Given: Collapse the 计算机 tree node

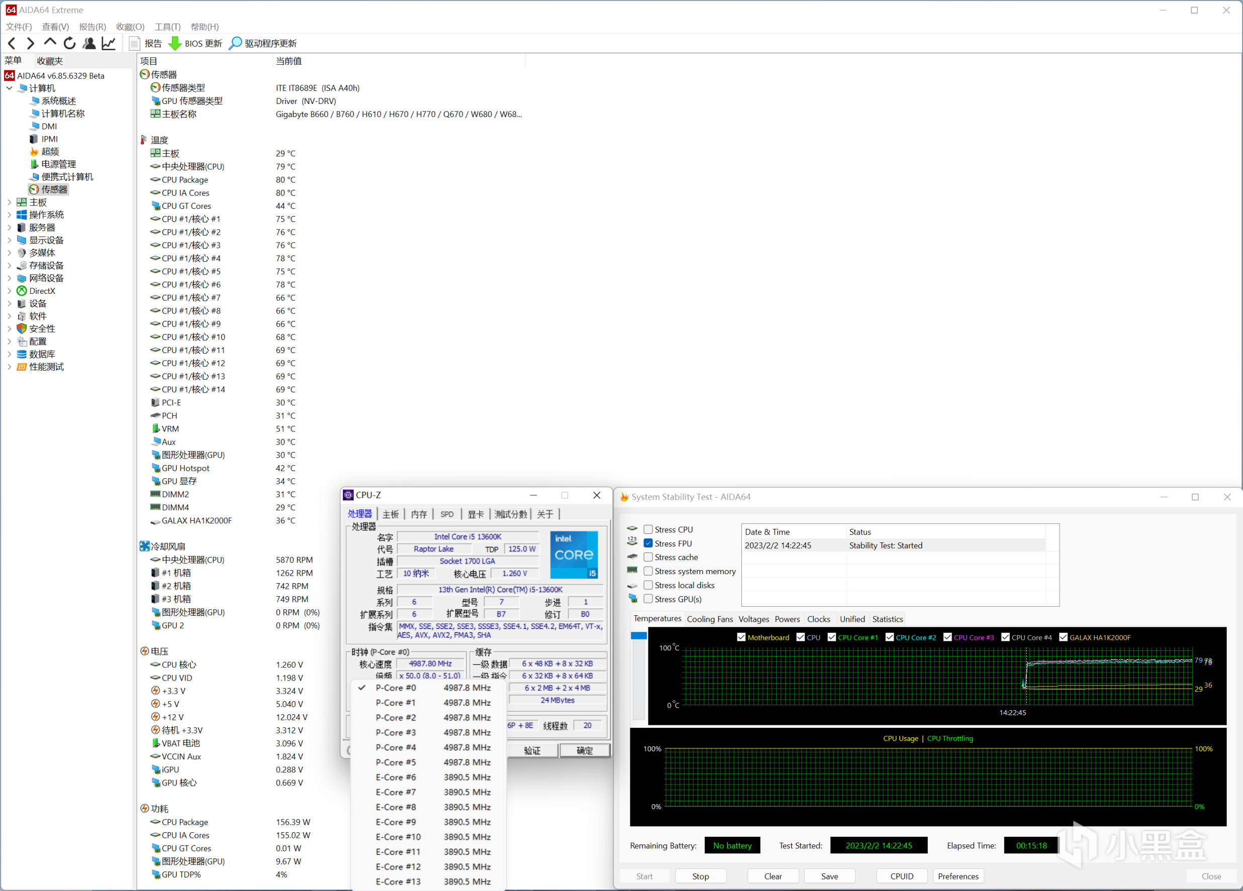Looking at the screenshot, I should 10,88.
